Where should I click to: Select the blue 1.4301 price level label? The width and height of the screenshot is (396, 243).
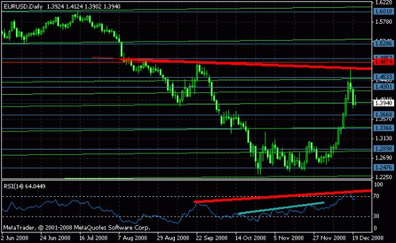[383, 87]
